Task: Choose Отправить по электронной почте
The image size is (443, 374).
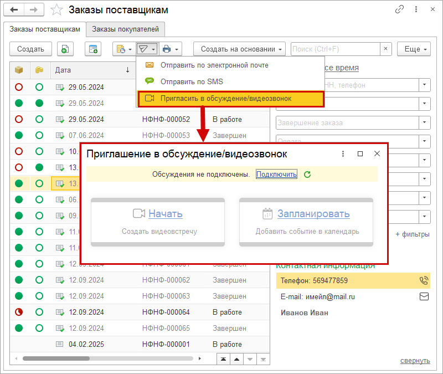Action: coord(230,65)
